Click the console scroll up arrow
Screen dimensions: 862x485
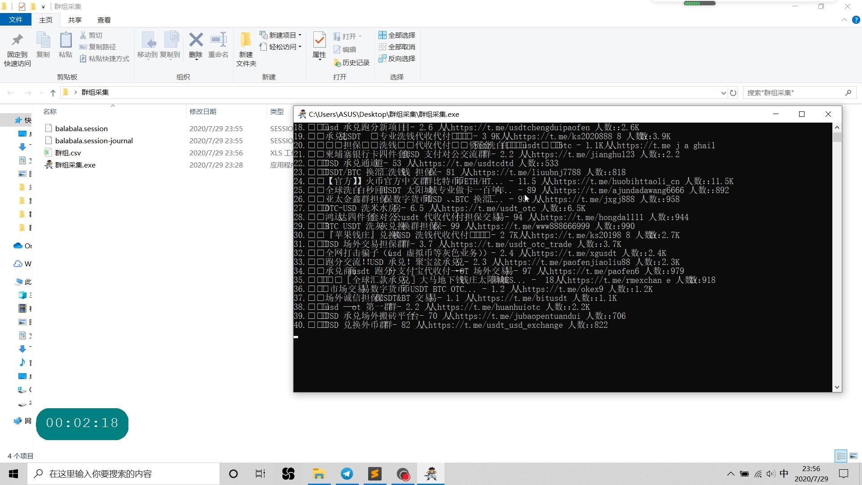[x=837, y=128]
